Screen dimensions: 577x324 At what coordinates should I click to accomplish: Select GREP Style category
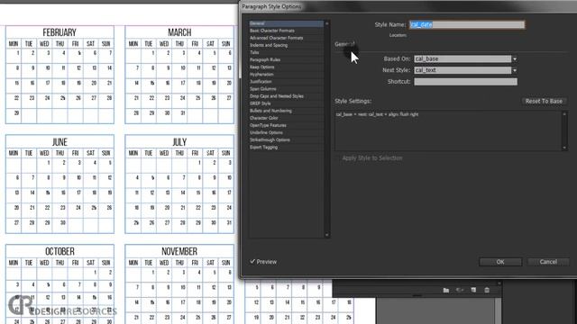click(287, 103)
